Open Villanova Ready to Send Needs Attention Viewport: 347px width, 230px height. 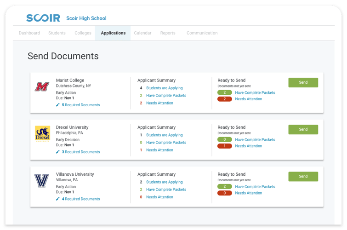[x=249, y=193]
